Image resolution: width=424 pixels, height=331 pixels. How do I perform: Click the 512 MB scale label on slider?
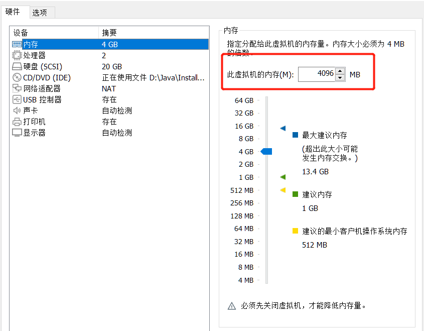point(242,190)
